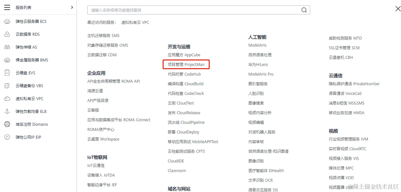Screen dimensions: 401x192
Task: Open 代码托管 CodeHub
Action: tap(184, 74)
